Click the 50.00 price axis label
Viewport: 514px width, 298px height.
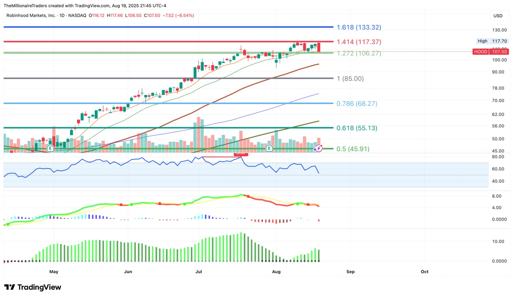(x=499, y=139)
